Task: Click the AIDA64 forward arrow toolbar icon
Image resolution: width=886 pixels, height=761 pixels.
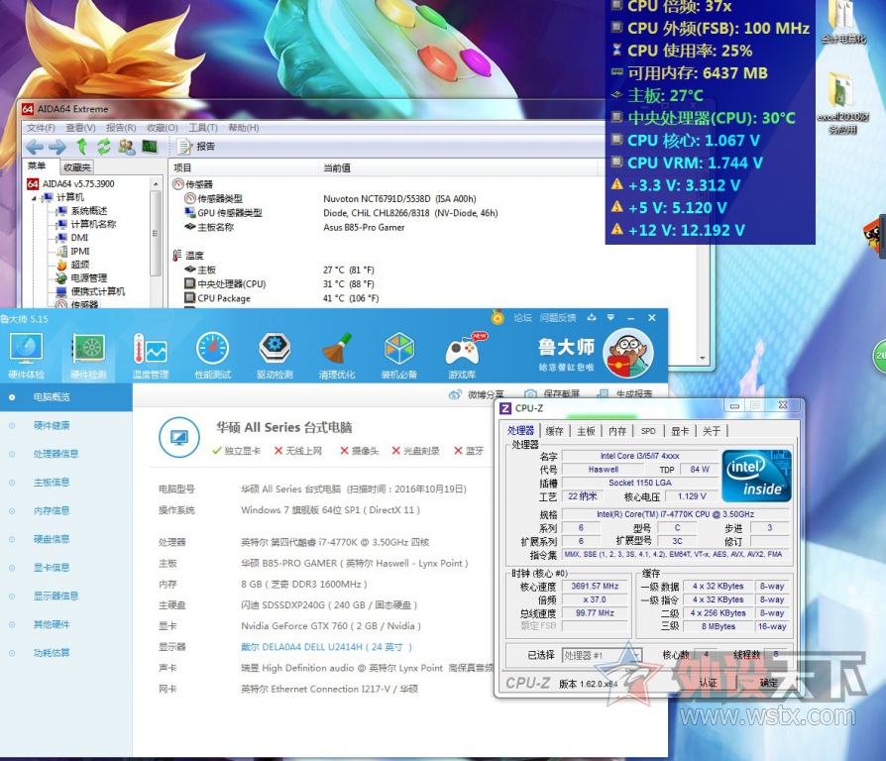Action: click(57, 148)
